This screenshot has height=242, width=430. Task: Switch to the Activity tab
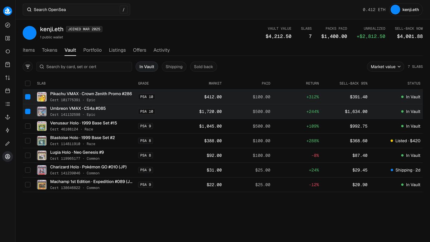pyautogui.click(x=162, y=50)
